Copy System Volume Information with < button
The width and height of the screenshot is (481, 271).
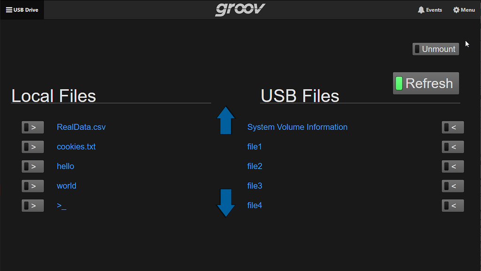pos(453,127)
